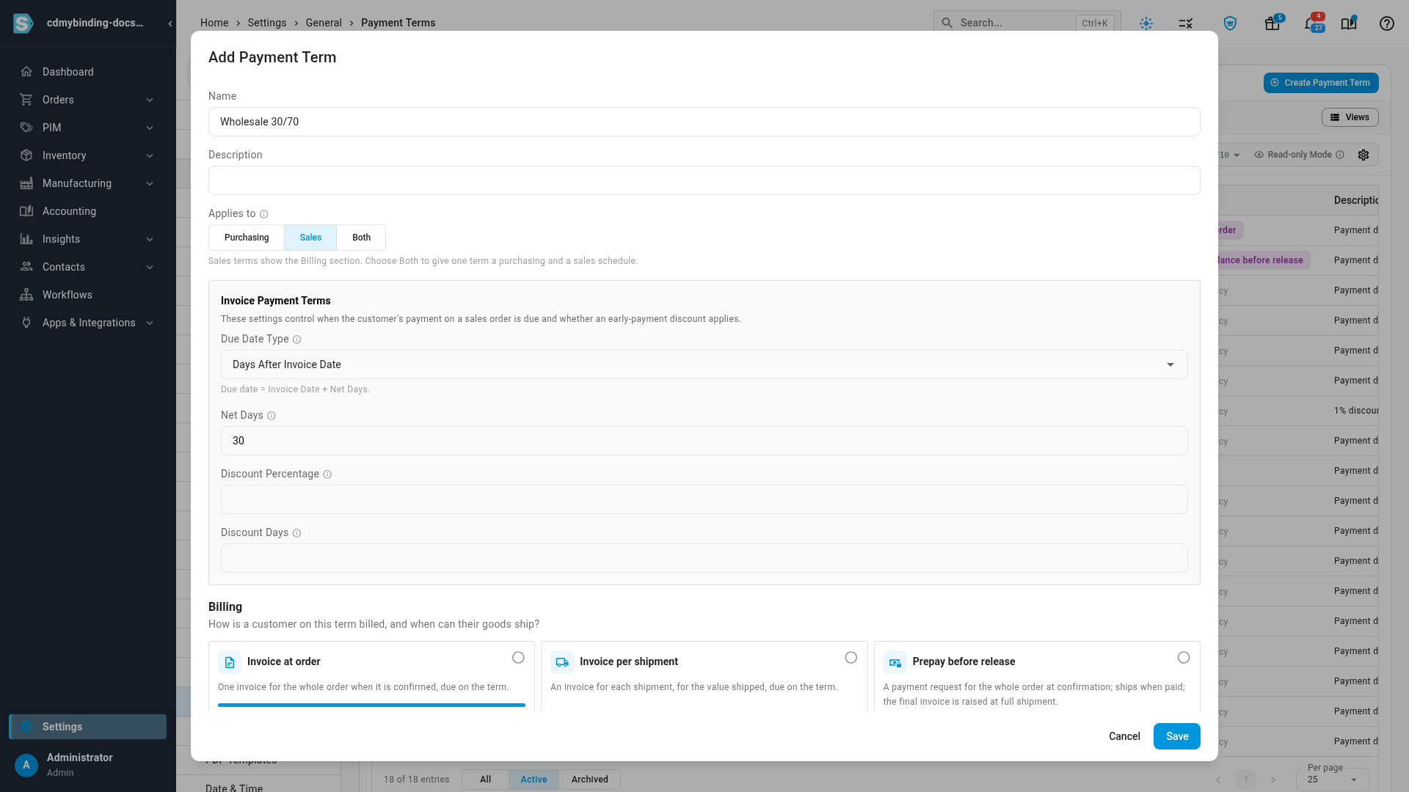Click the Save button
The image size is (1409, 792).
(x=1177, y=736)
